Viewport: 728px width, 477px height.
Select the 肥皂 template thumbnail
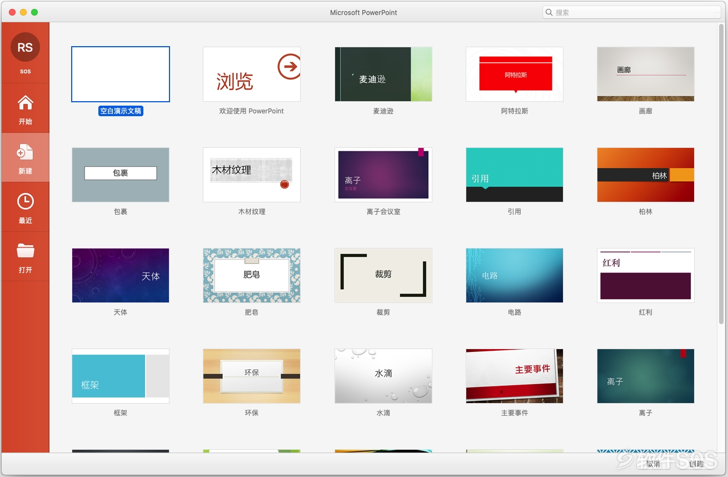click(x=252, y=276)
